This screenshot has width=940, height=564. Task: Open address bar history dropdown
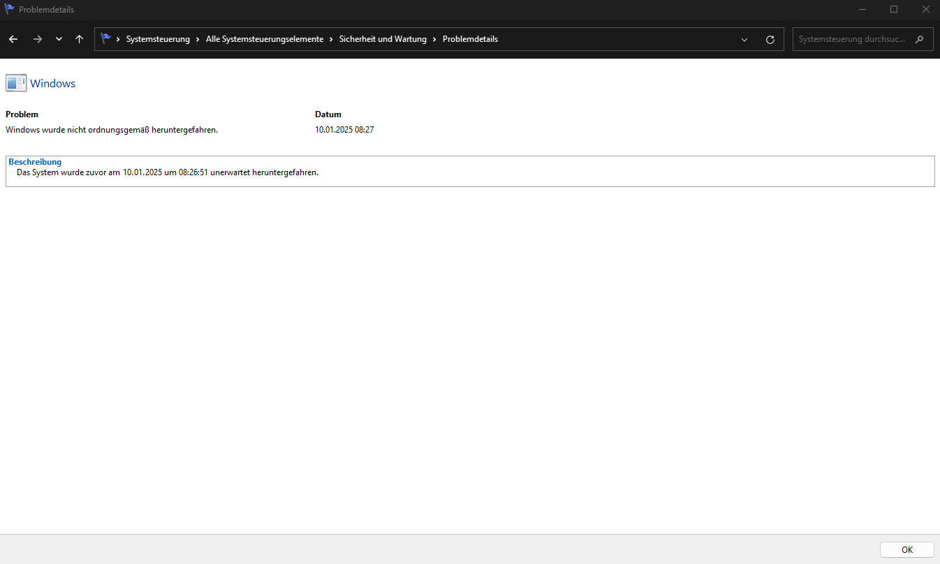pyautogui.click(x=744, y=40)
